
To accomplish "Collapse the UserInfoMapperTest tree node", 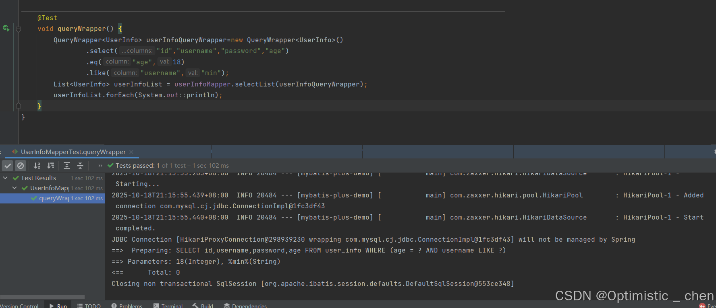I will coord(15,188).
